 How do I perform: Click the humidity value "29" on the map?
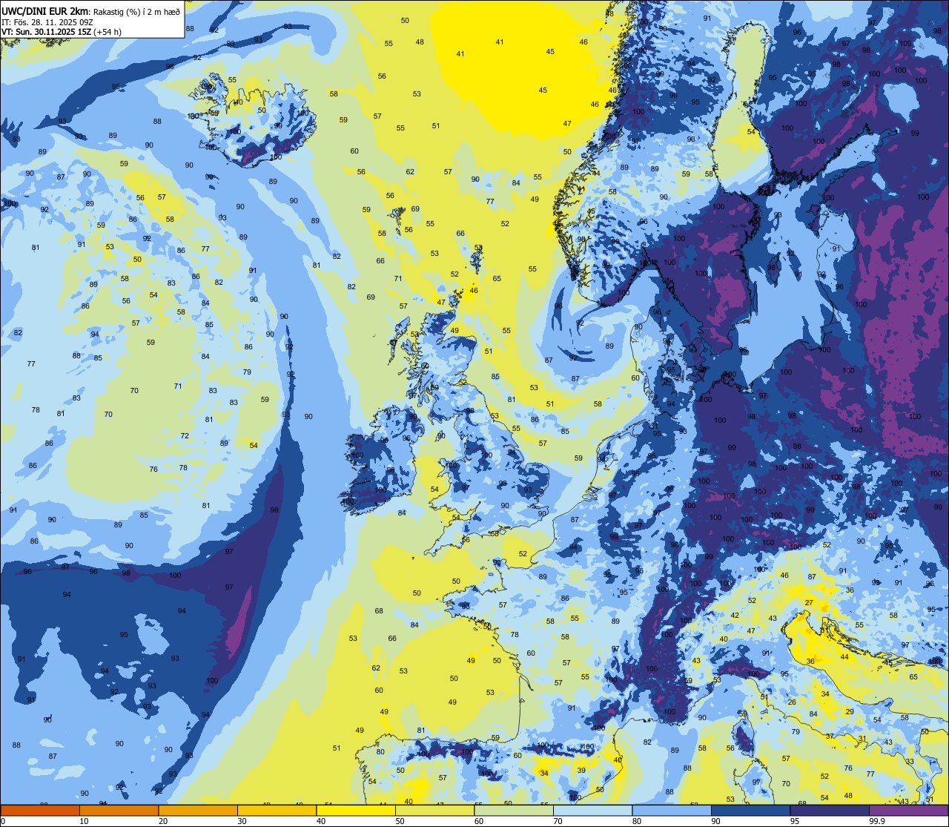(850, 711)
